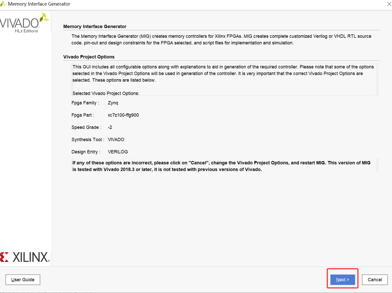Click the Fpga Family value Zynq
The image size is (392, 293).
[113, 103]
